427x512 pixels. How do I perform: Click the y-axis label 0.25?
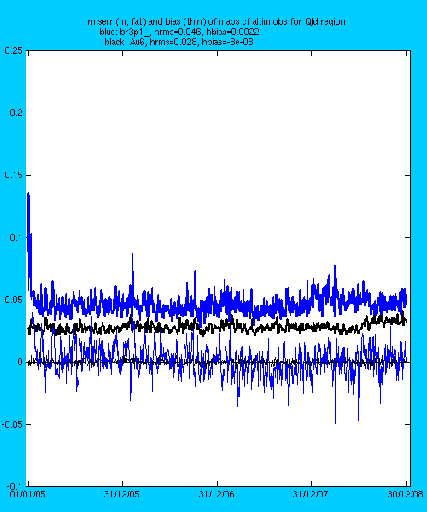coord(14,50)
